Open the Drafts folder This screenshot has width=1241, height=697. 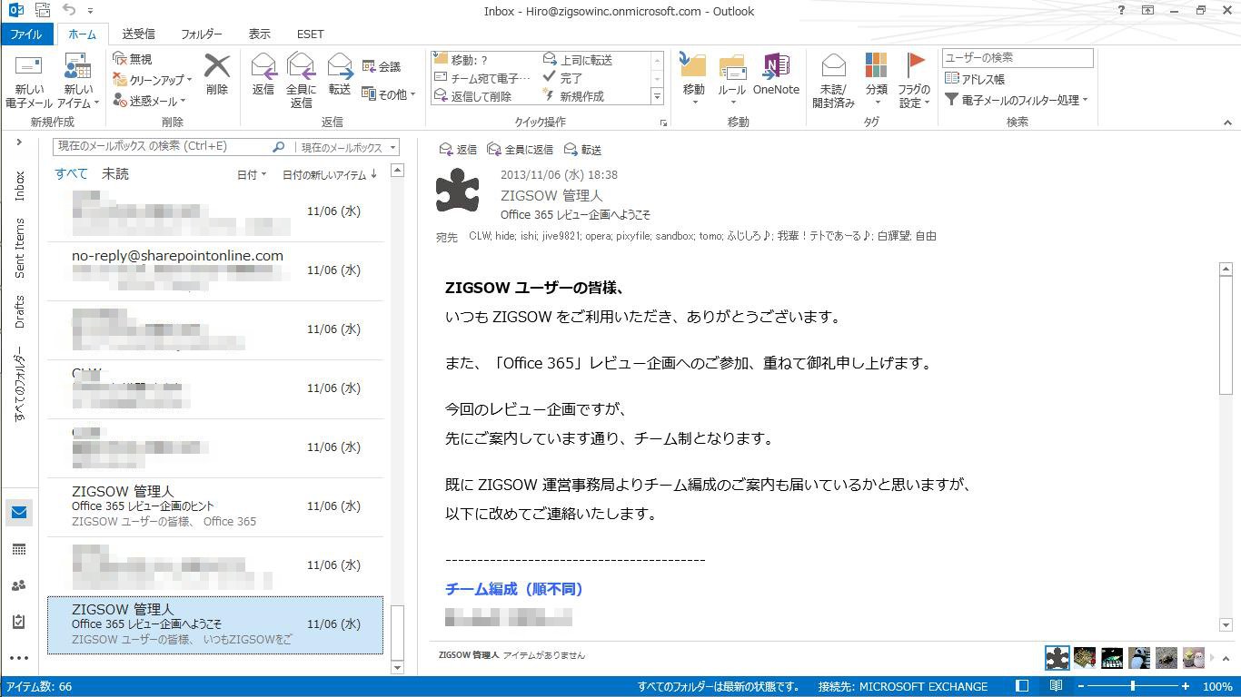click(x=19, y=311)
